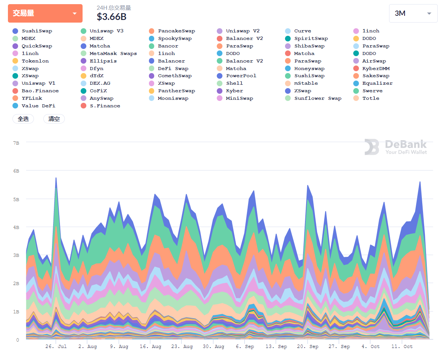
Task: Click the Shell legend dot
Action: click(x=219, y=83)
